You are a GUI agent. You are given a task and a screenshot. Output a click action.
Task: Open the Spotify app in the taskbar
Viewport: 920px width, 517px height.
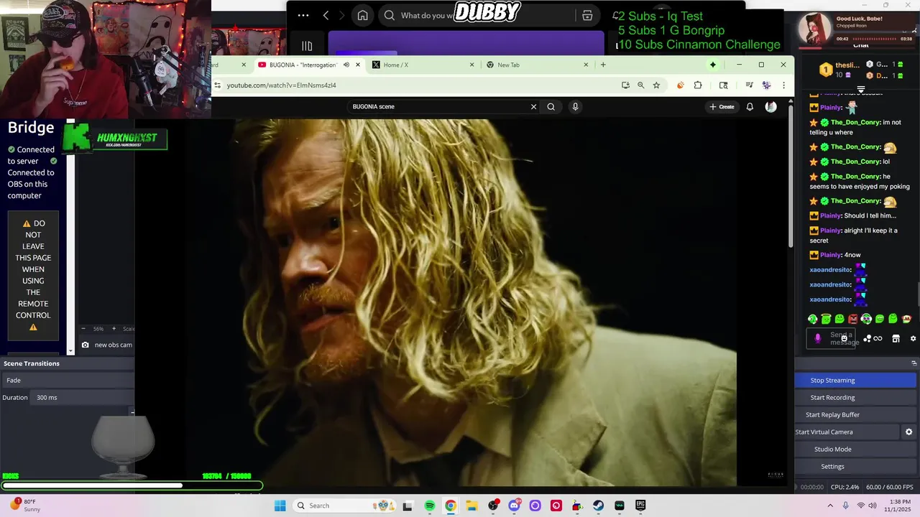click(430, 506)
